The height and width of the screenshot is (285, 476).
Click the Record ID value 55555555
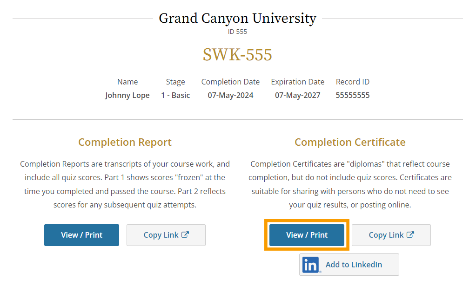(353, 95)
